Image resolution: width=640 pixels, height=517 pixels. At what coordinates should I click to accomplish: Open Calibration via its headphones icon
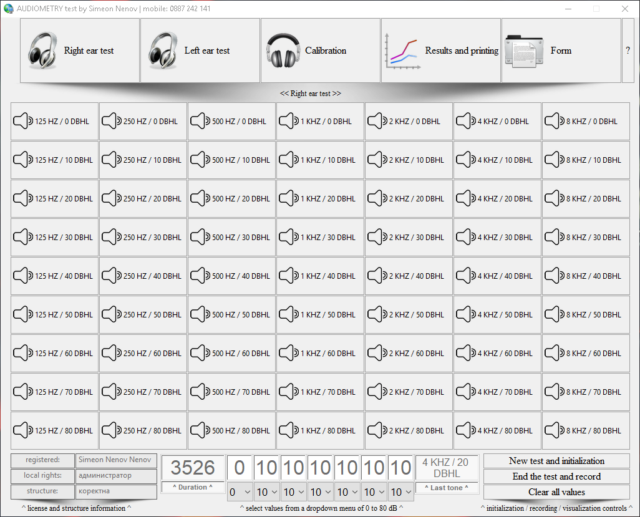283,51
